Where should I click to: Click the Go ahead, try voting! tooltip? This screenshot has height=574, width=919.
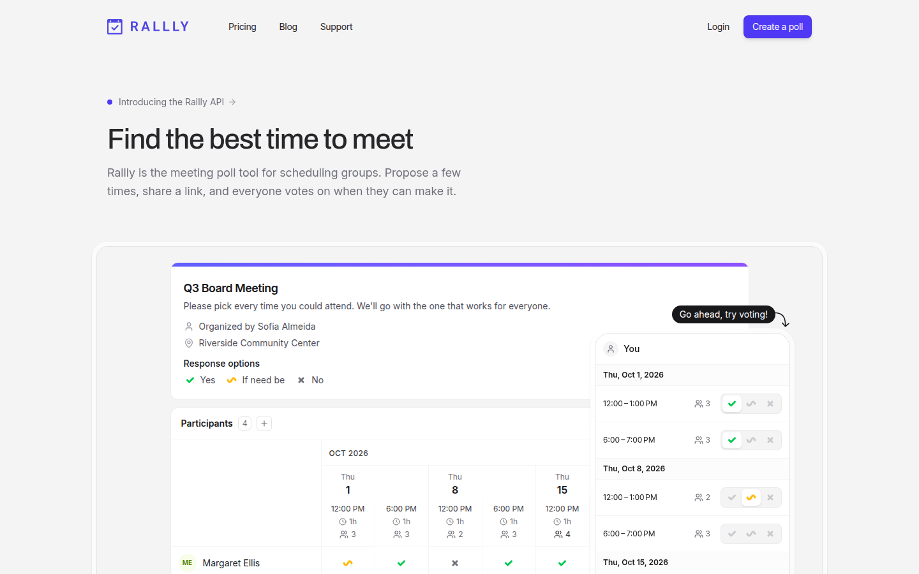[724, 314]
